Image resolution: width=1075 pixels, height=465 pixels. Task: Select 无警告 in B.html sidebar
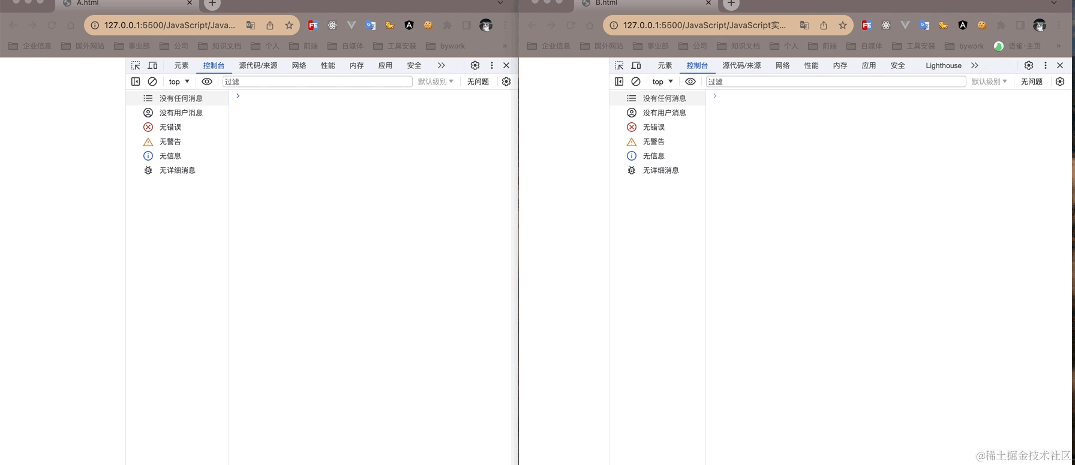658,141
